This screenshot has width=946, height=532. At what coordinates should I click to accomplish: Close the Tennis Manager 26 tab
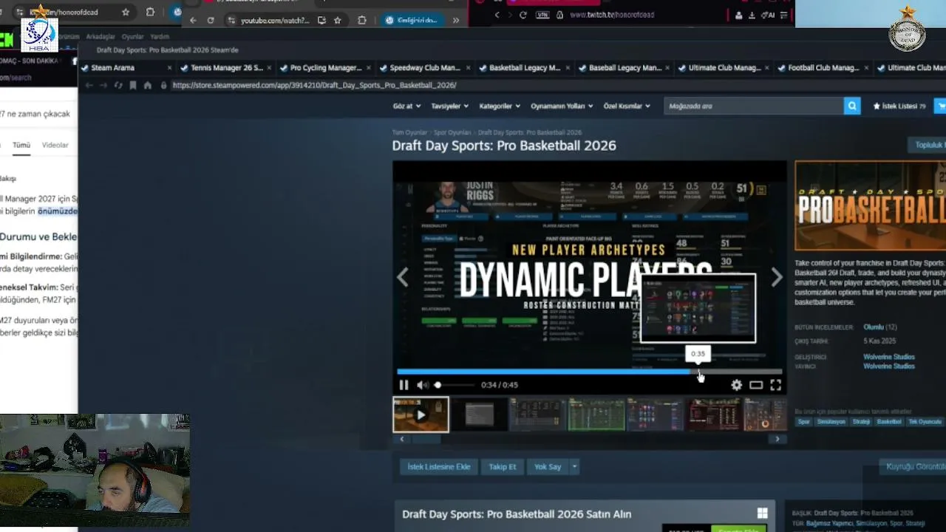(x=269, y=68)
